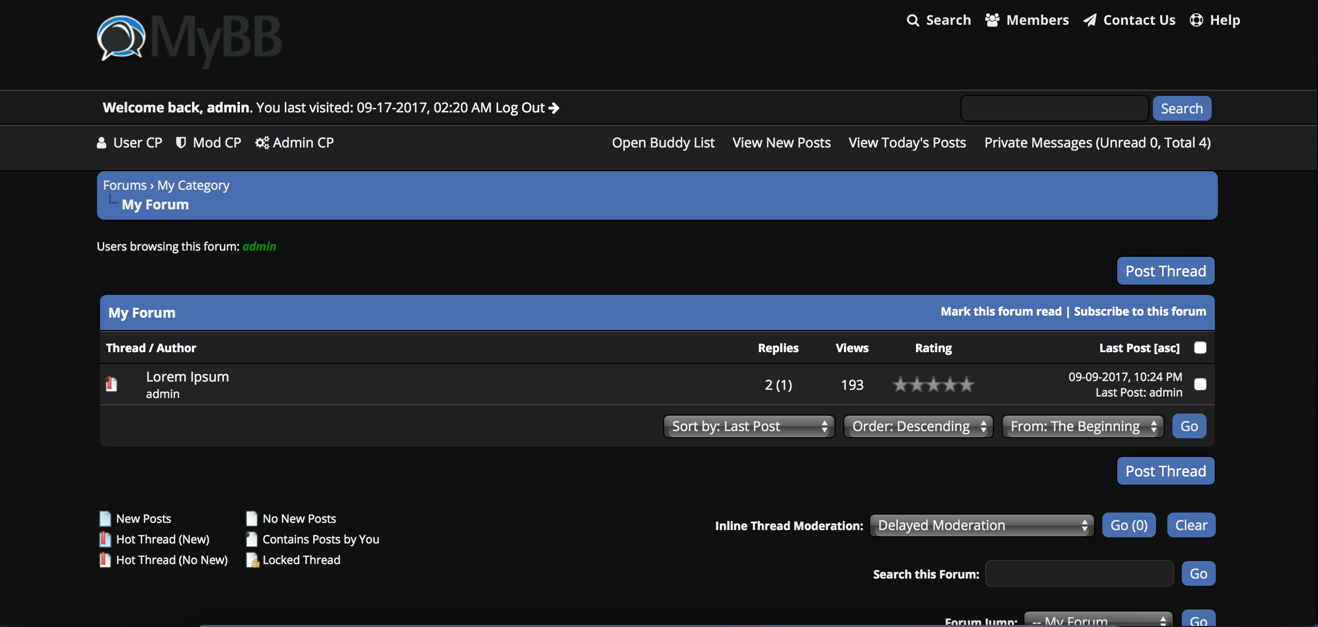This screenshot has width=1318, height=627.
Task: Expand the Order: Descending dropdown
Action: point(918,426)
